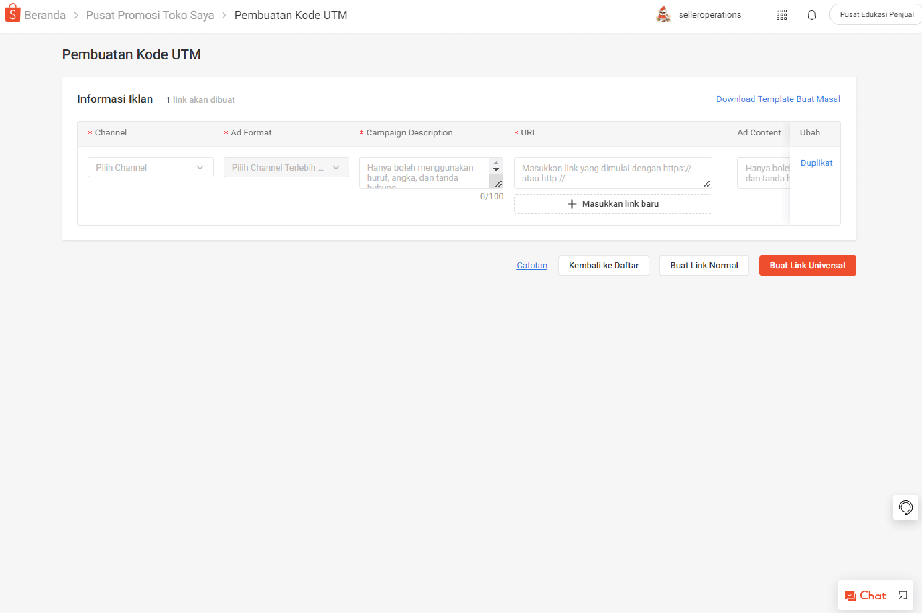The height and width of the screenshot is (613, 922).
Task: Click the selleroperations profile avatar
Action: (663, 14)
